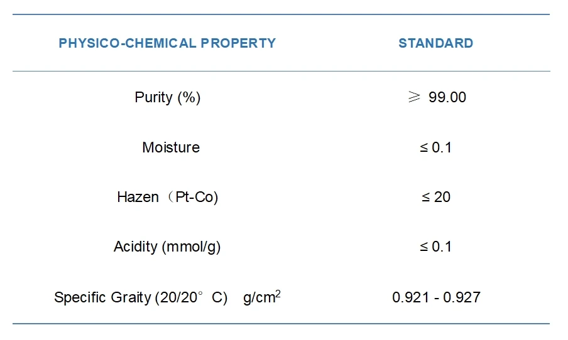568x340 pixels.
Task: Select the Acidity (mmol/g) label
Action: (167, 247)
